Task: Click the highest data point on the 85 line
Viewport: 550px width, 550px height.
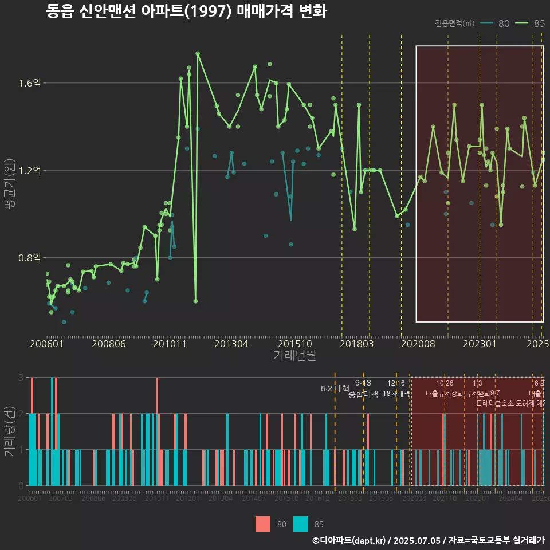Action: pos(198,54)
